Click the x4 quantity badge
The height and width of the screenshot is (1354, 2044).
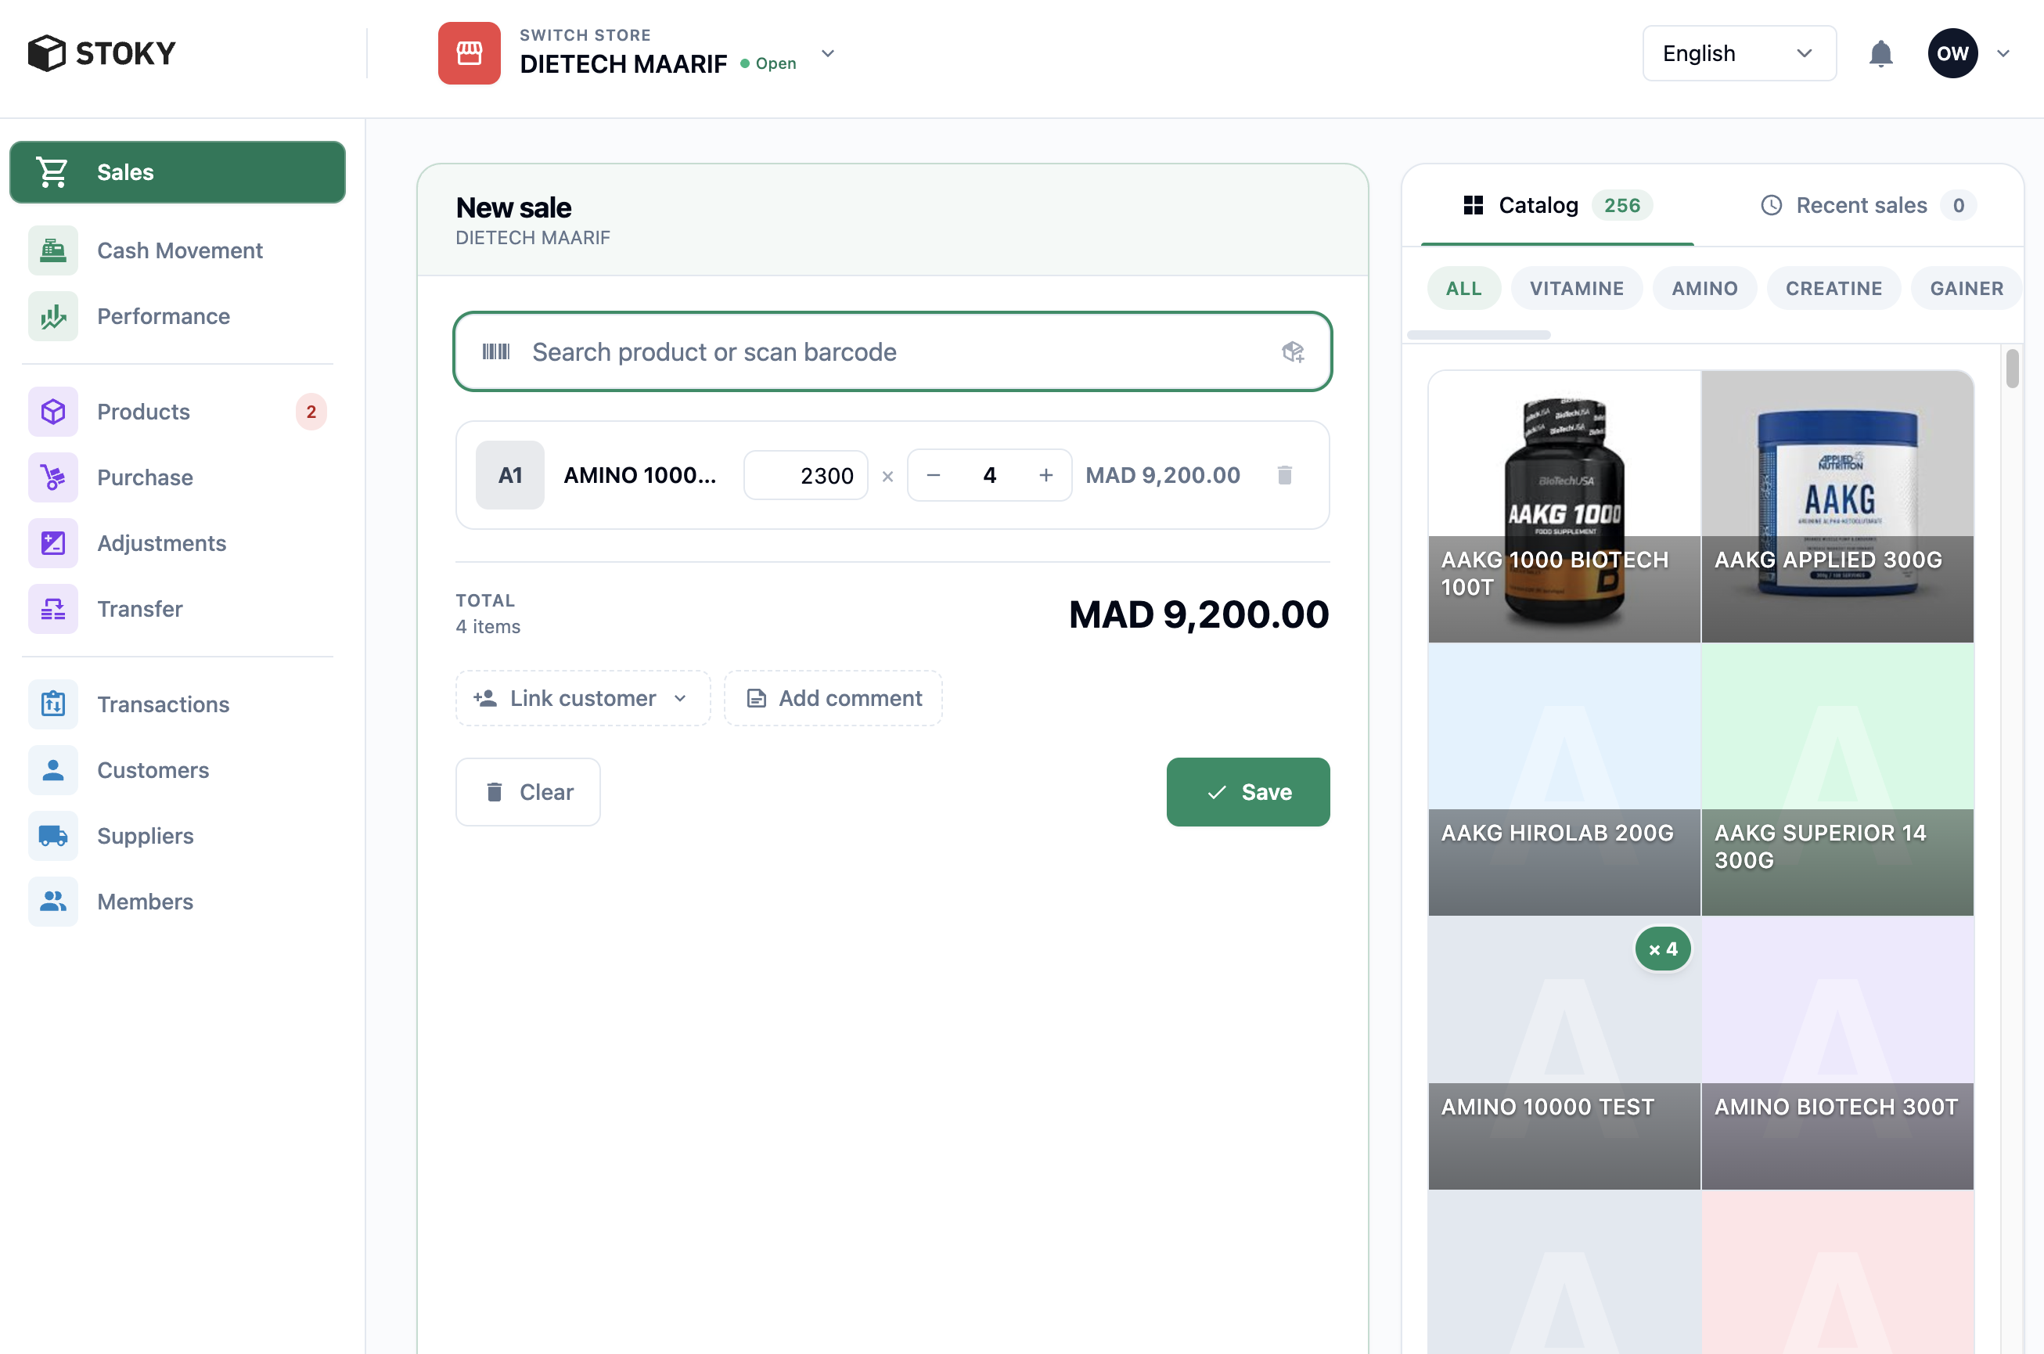(1662, 949)
